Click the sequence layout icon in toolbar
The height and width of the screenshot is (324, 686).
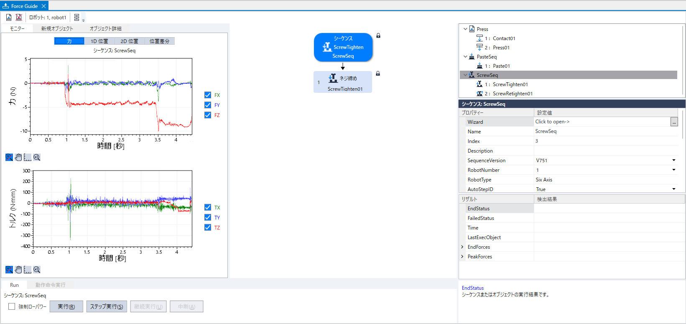click(77, 18)
